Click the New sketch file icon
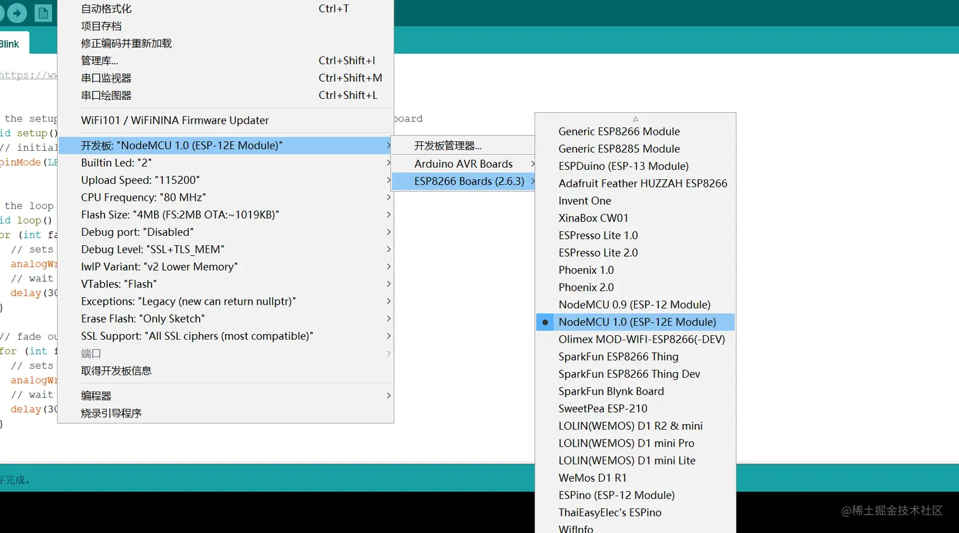 tap(43, 13)
